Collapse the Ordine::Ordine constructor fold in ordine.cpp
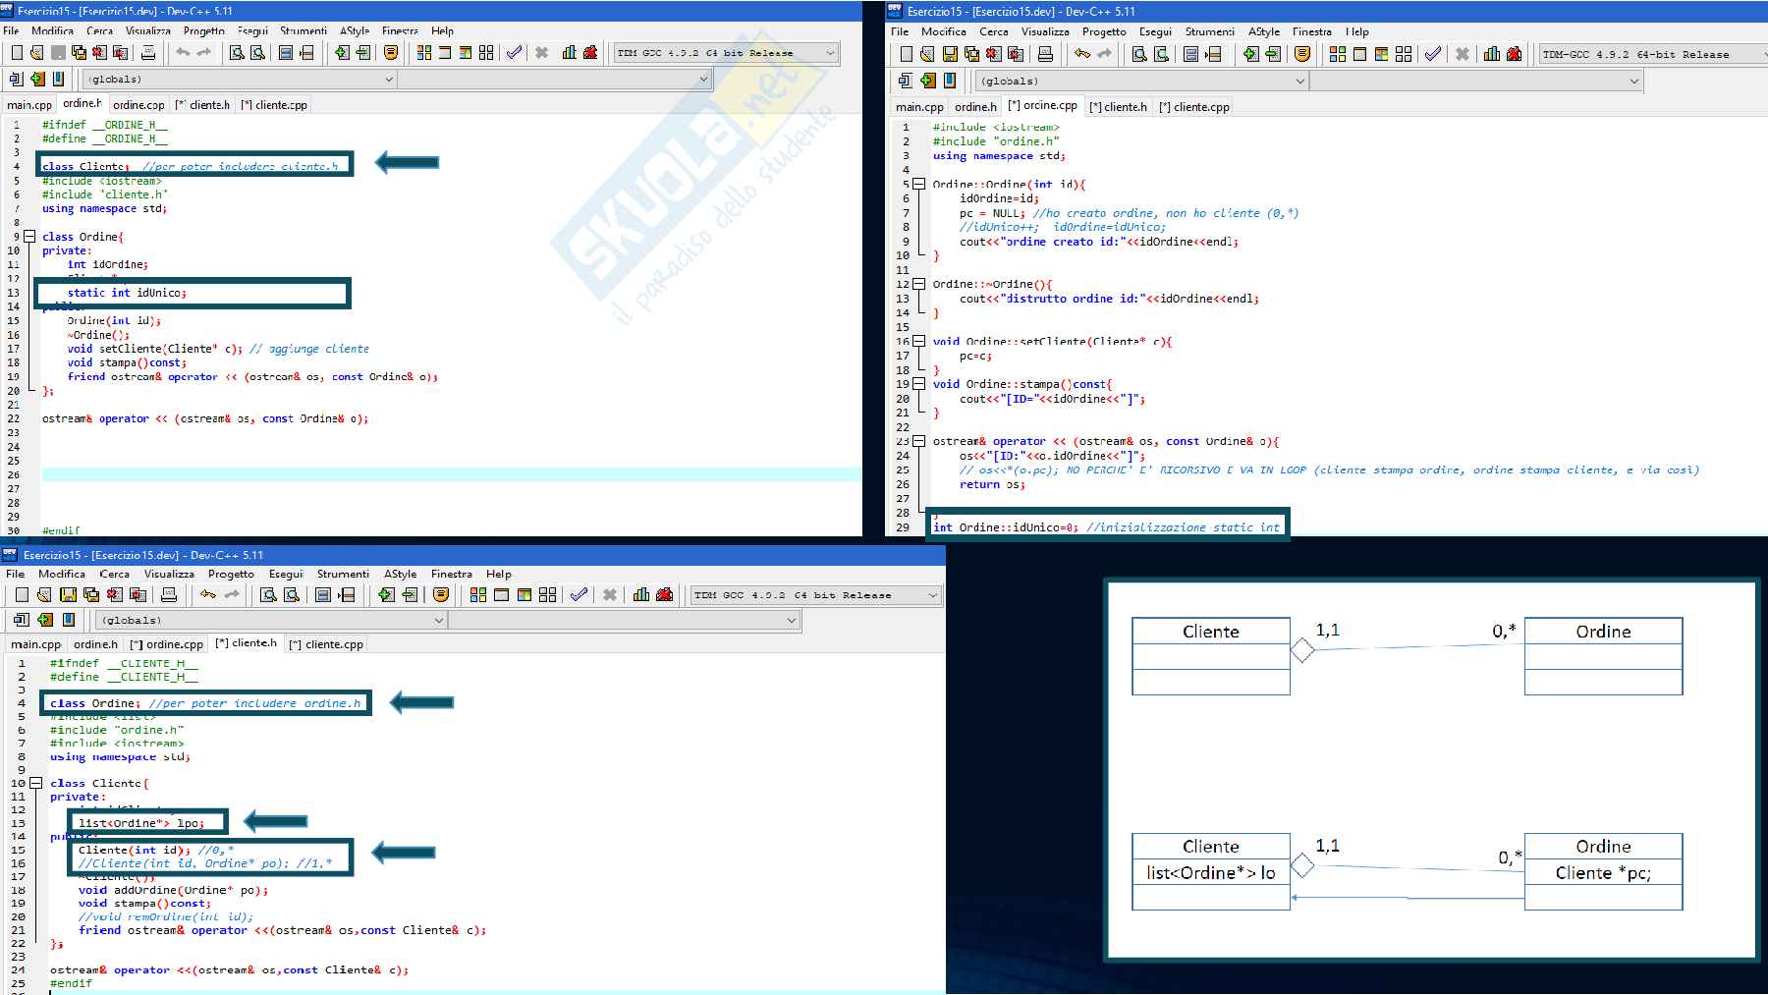Viewport: 1768px width, 995px height. pos(918,184)
